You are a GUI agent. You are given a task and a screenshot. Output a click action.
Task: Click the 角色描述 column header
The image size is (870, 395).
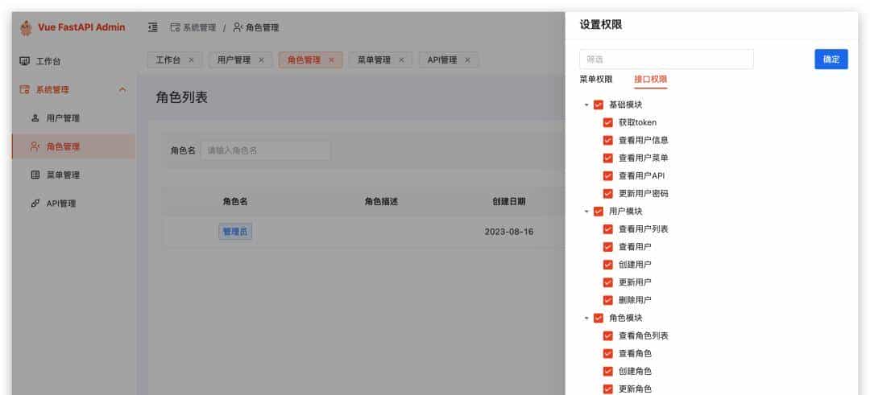pos(381,202)
